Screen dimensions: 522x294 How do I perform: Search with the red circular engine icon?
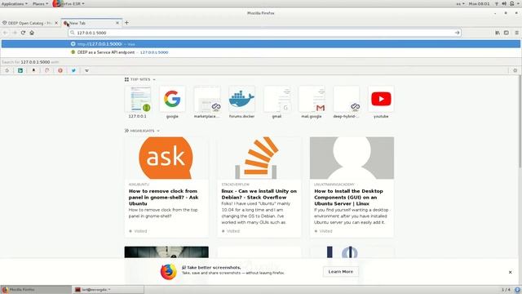60,70
